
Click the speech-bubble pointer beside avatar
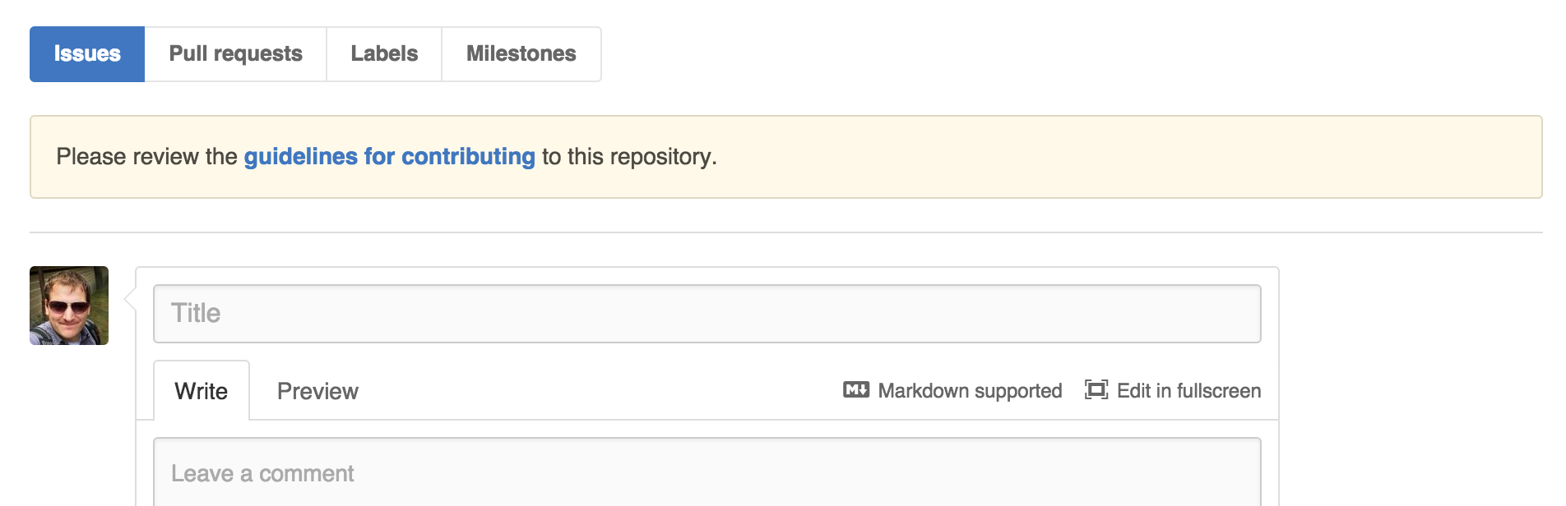(130, 300)
